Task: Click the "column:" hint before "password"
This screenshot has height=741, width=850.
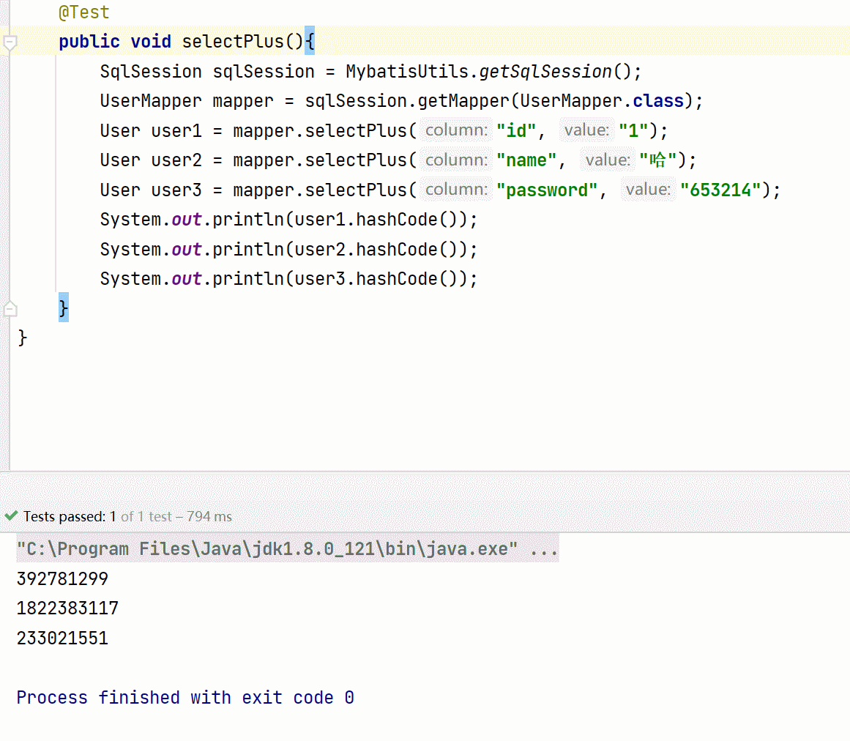Action: click(x=457, y=190)
